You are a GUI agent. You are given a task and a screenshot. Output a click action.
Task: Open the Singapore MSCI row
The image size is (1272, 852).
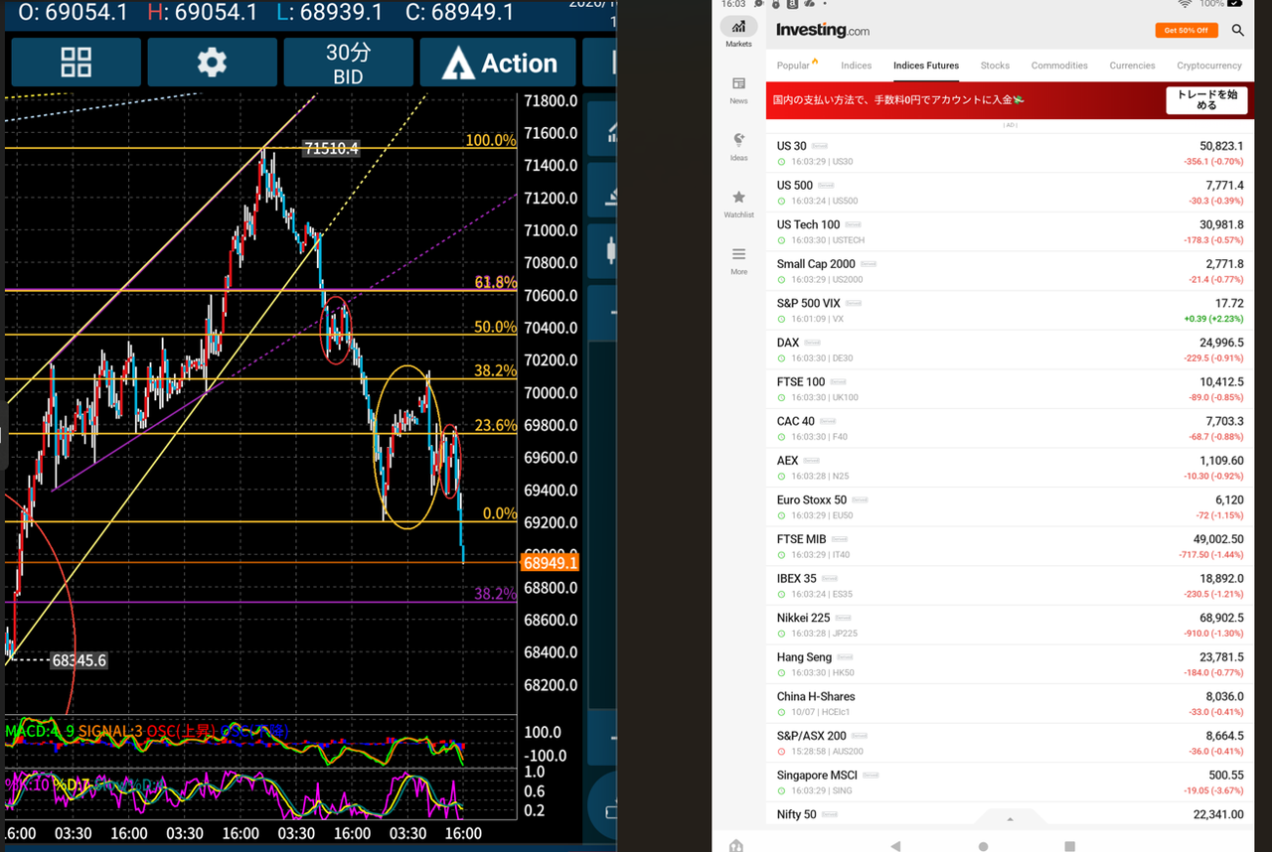tap(1010, 782)
